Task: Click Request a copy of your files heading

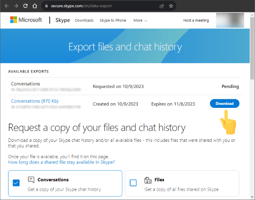Action: coord(97,128)
